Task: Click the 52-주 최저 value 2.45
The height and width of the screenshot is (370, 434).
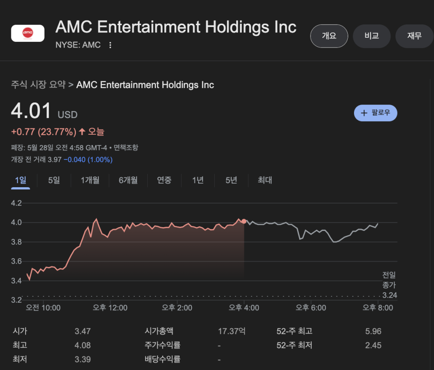Action: pos(373,345)
